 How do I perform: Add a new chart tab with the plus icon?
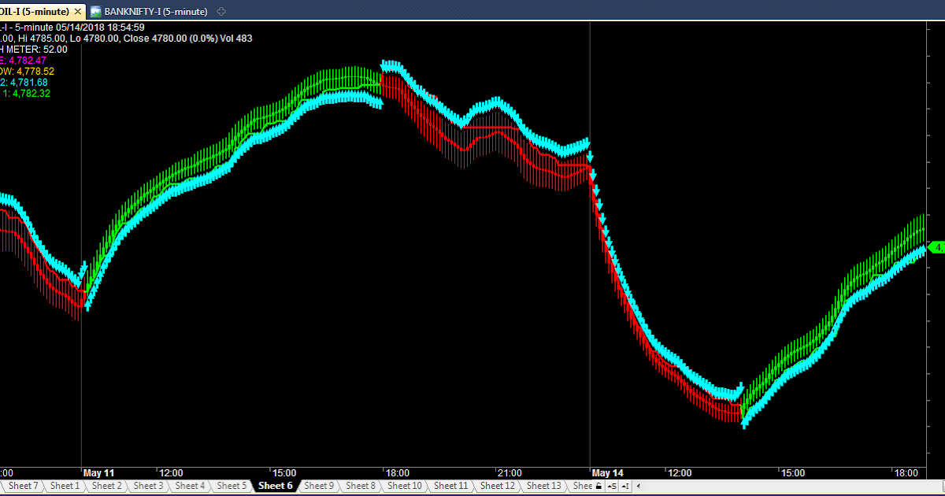click(x=220, y=12)
